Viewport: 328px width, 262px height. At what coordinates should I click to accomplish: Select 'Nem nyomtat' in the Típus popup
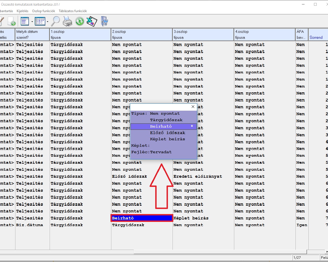(x=165, y=114)
